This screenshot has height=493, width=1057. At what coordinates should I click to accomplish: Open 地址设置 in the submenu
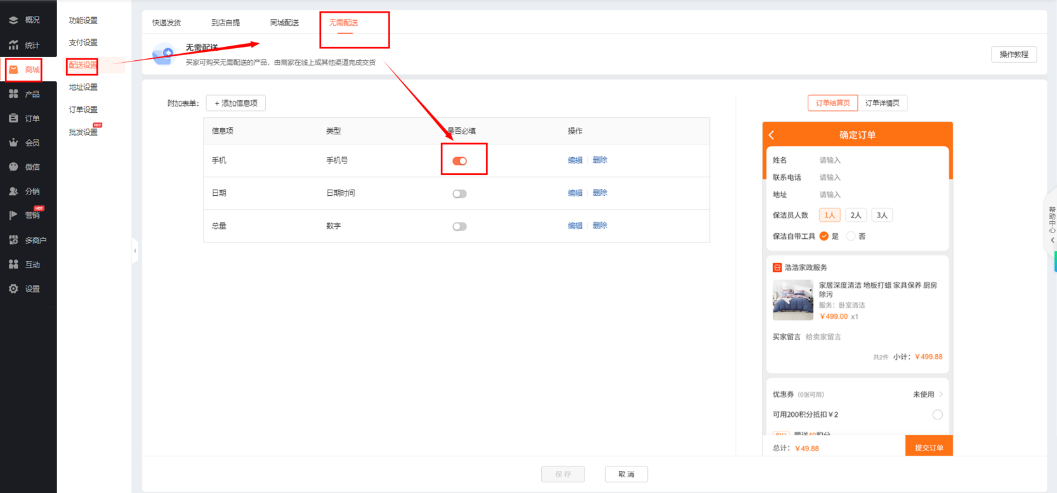(x=83, y=87)
